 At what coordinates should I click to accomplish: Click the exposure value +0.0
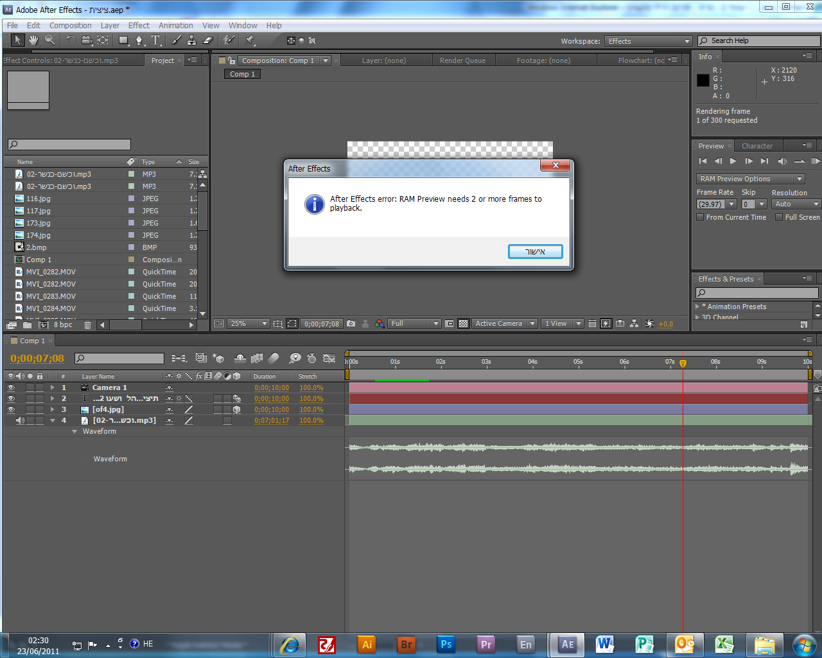[666, 324]
